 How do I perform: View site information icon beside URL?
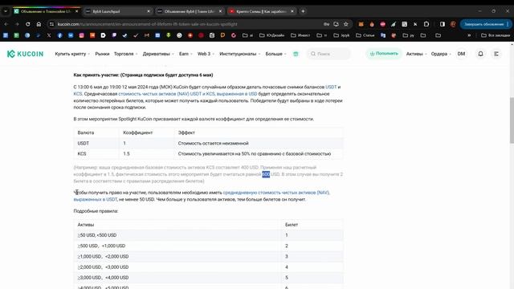pyautogui.click(x=51, y=24)
